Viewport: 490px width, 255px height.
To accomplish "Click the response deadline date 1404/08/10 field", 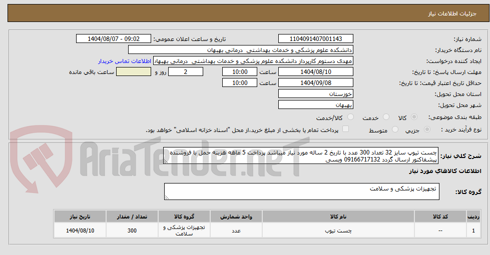I will point(316,72).
